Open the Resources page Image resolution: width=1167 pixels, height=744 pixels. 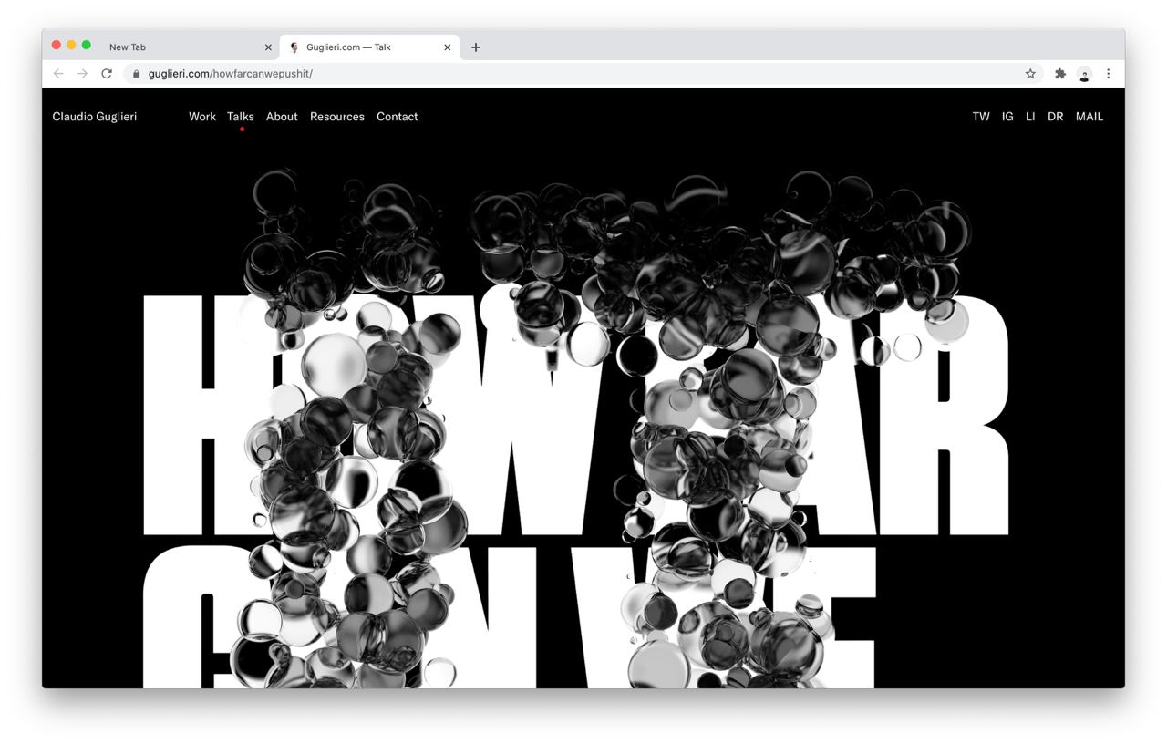point(337,117)
